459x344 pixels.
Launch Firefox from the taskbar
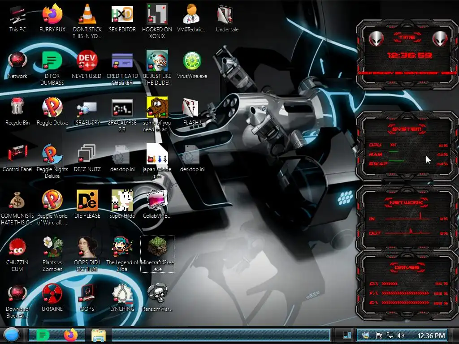(x=70, y=335)
